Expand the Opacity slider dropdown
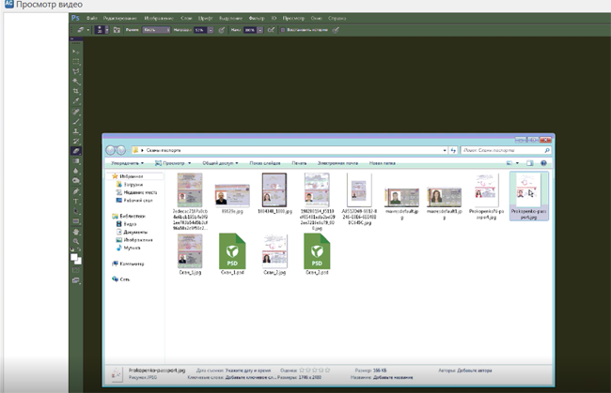Image resolution: width=611 pixels, height=393 pixels. tap(211, 30)
